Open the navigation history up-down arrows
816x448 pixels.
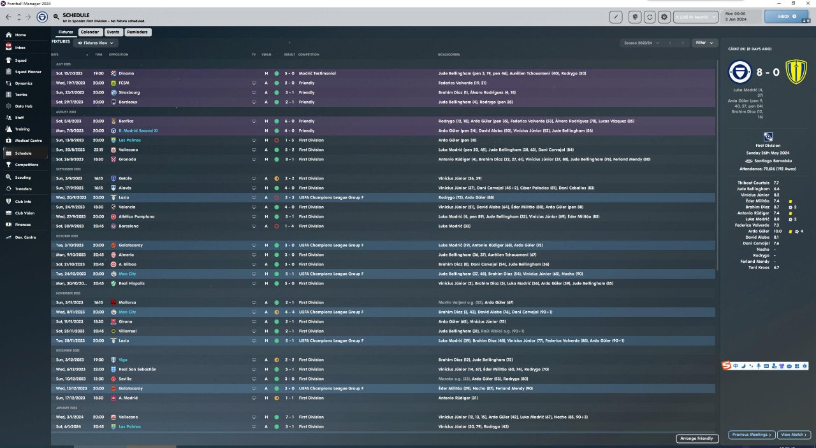click(x=18, y=17)
